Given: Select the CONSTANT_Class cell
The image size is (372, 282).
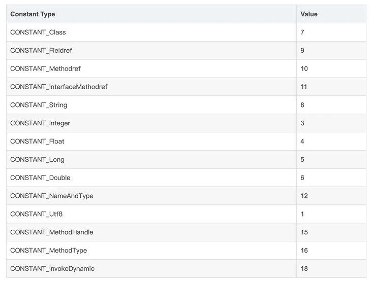Looking at the screenshot, I should (x=38, y=32).
